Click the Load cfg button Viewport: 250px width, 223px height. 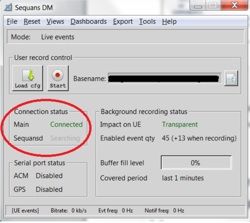(27, 78)
